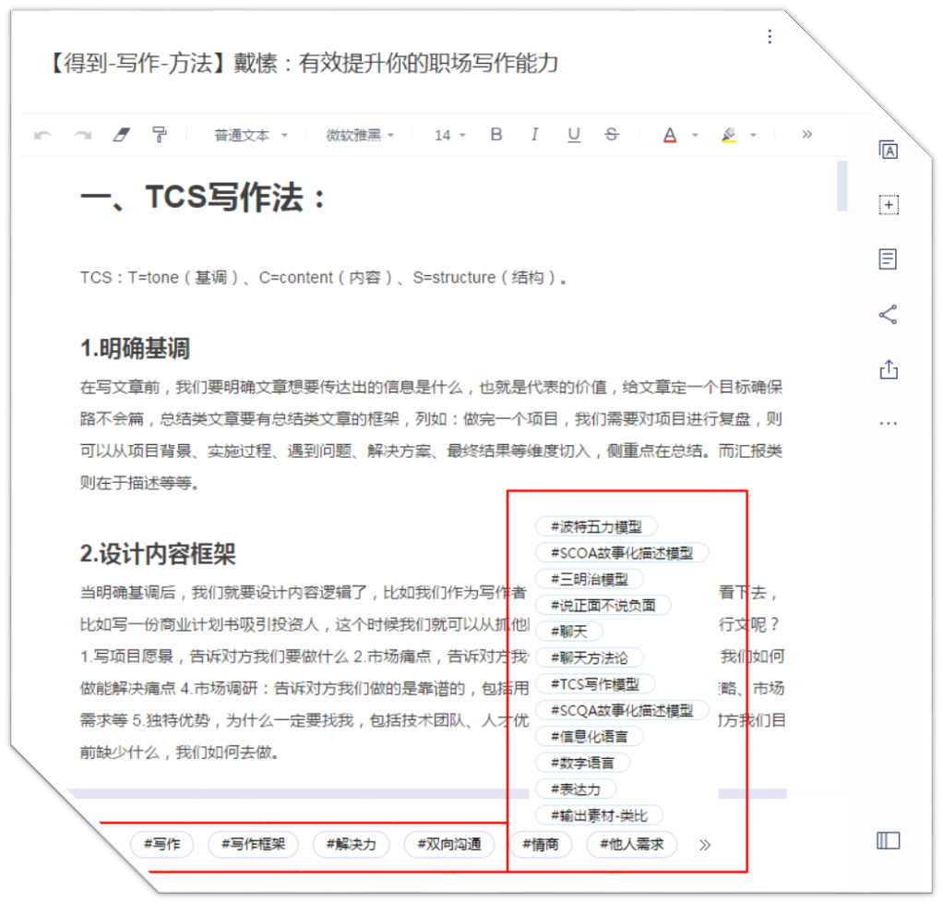The width and height of the screenshot is (943, 904).
Task: Click the share icon in right sidebar
Action: [888, 314]
